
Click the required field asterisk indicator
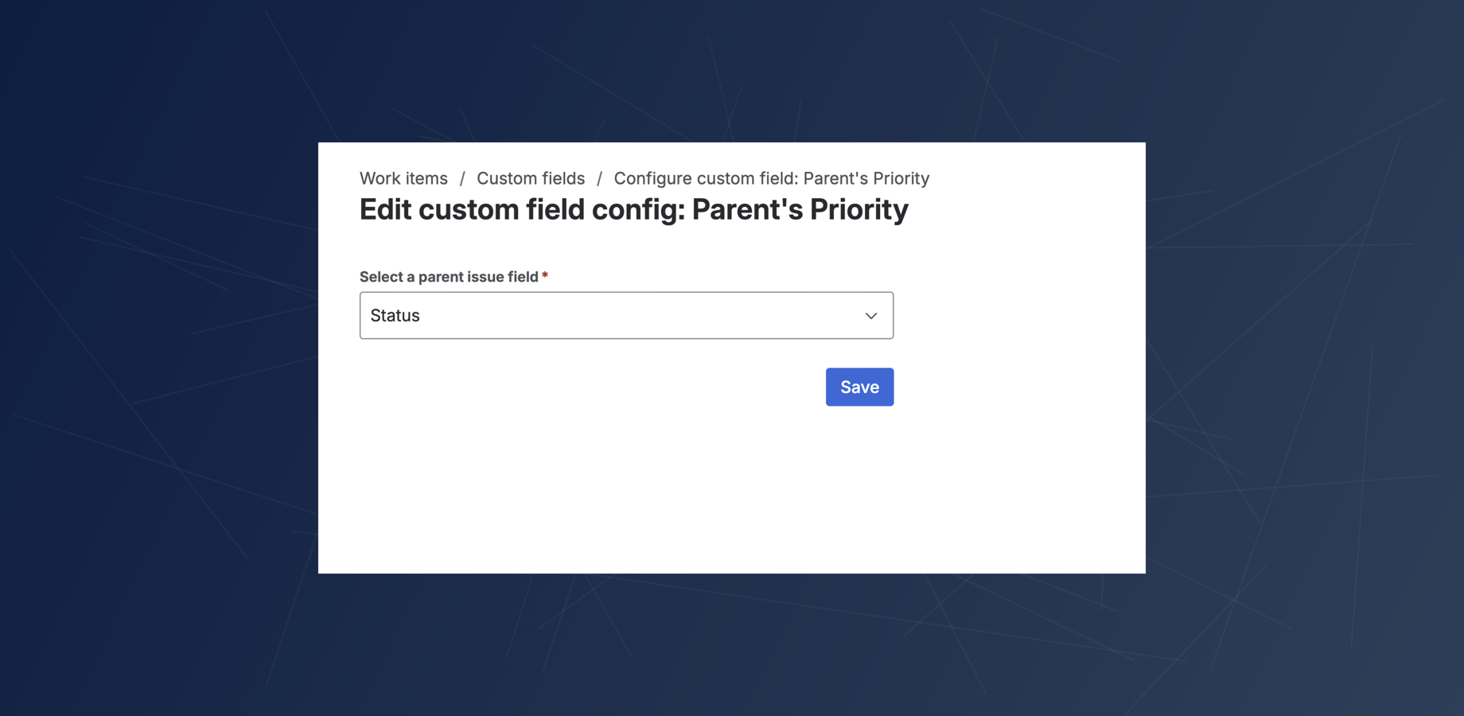click(x=544, y=275)
